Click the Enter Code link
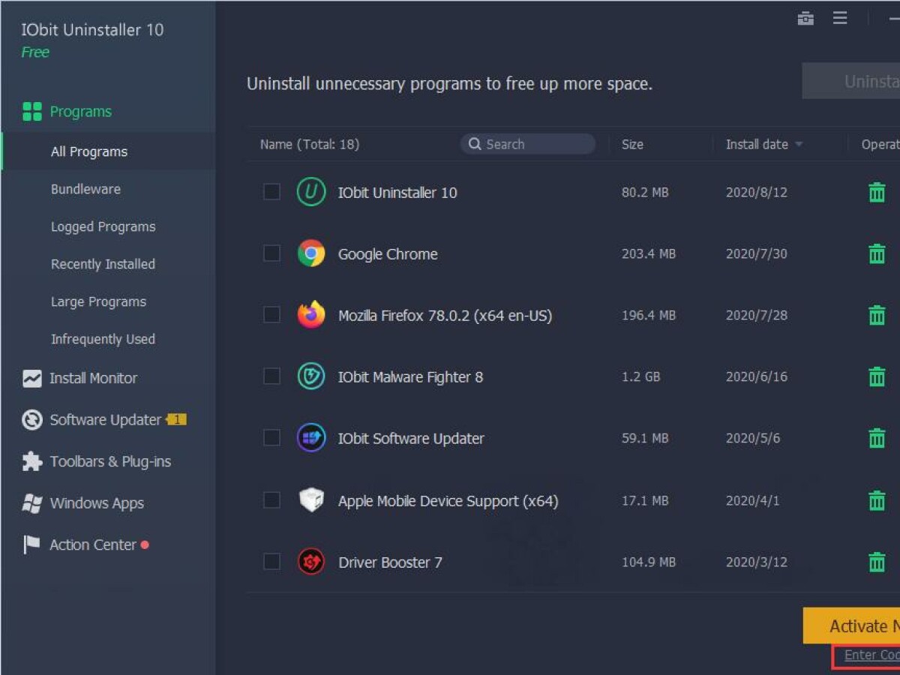Image resolution: width=900 pixels, height=675 pixels. pos(871,655)
